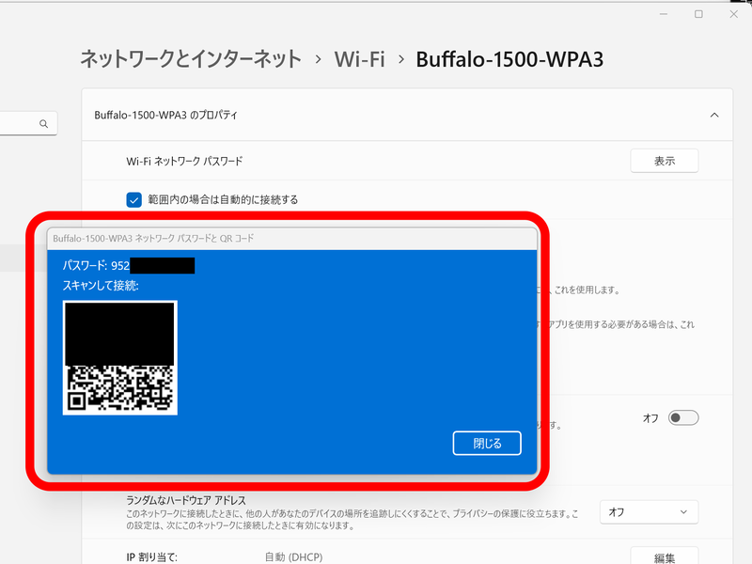Screen dimensions: 752x564
Task: Collapse the Buffalo-1500-WPA3 のプロパティ section
Action: [714, 115]
